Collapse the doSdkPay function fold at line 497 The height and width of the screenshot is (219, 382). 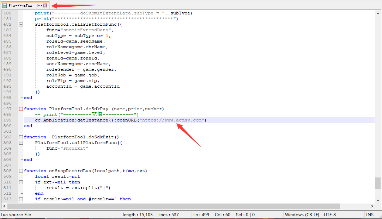[x=21, y=109]
